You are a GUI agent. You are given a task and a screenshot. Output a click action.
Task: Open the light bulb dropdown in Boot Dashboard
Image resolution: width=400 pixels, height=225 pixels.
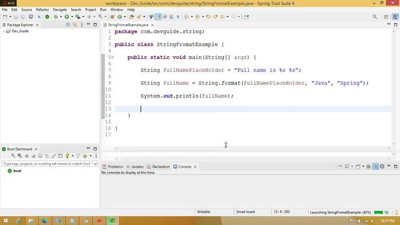tap(72, 156)
